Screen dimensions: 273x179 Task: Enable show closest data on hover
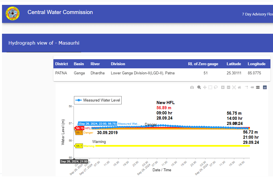point(252,87)
